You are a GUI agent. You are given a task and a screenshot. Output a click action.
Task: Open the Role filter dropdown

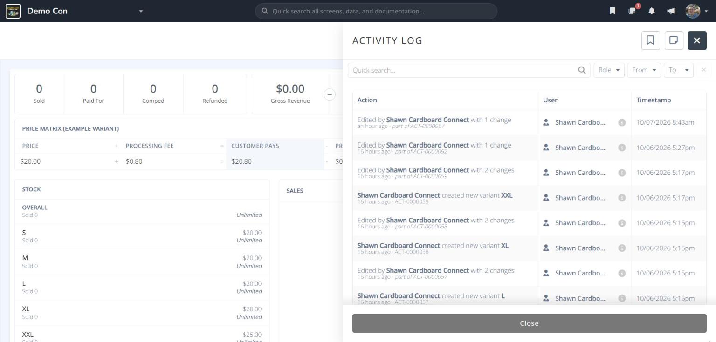point(609,70)
